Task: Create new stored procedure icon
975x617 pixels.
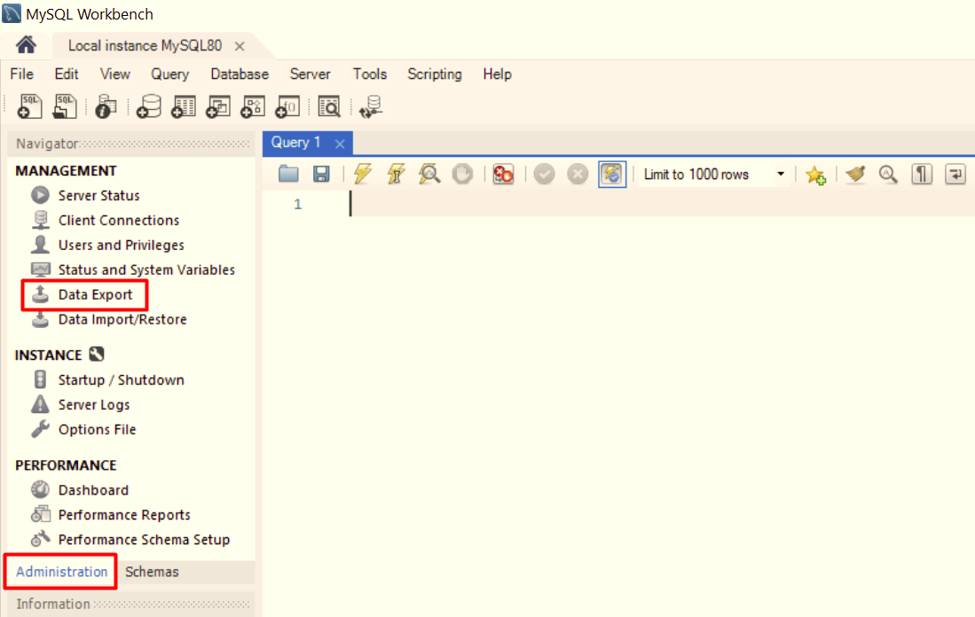Action: pos(253,106)
